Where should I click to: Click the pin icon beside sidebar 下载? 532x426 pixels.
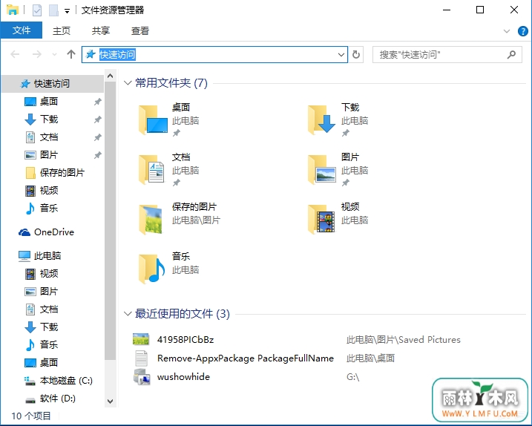pyautogui.click(x=98, y=119)
